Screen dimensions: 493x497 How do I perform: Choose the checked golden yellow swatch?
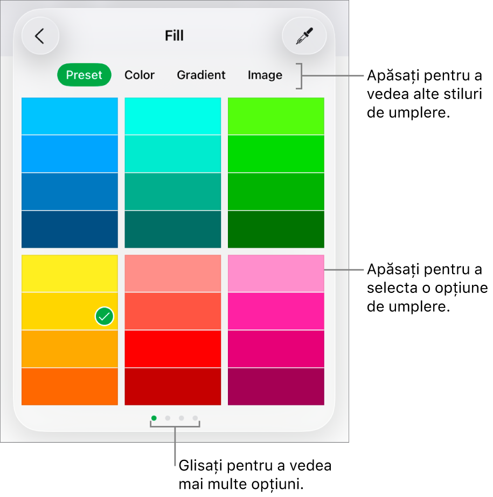click(x=70, y=311)
